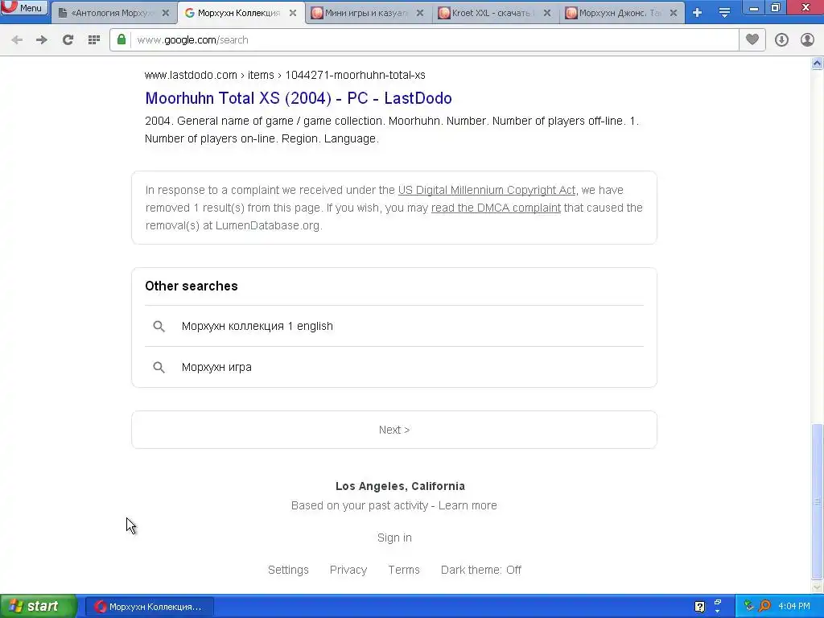Click the 4:04 PM clock
Screen dimensions: 824x618
(794, 607)
